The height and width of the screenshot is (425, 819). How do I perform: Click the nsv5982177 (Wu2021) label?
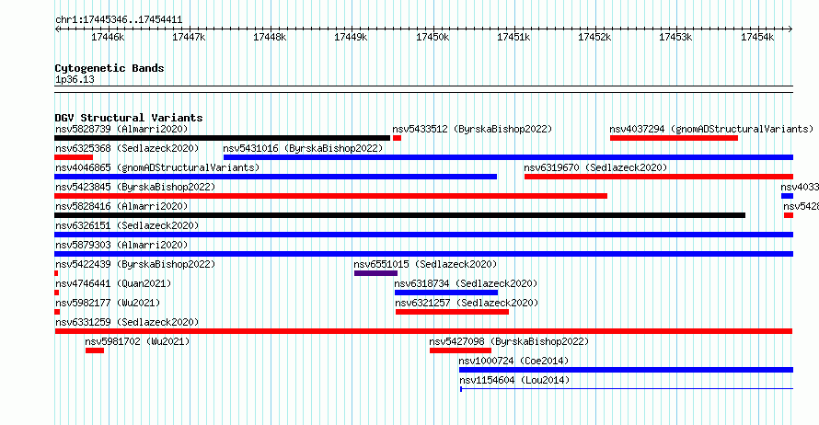[x=108, y=303]
